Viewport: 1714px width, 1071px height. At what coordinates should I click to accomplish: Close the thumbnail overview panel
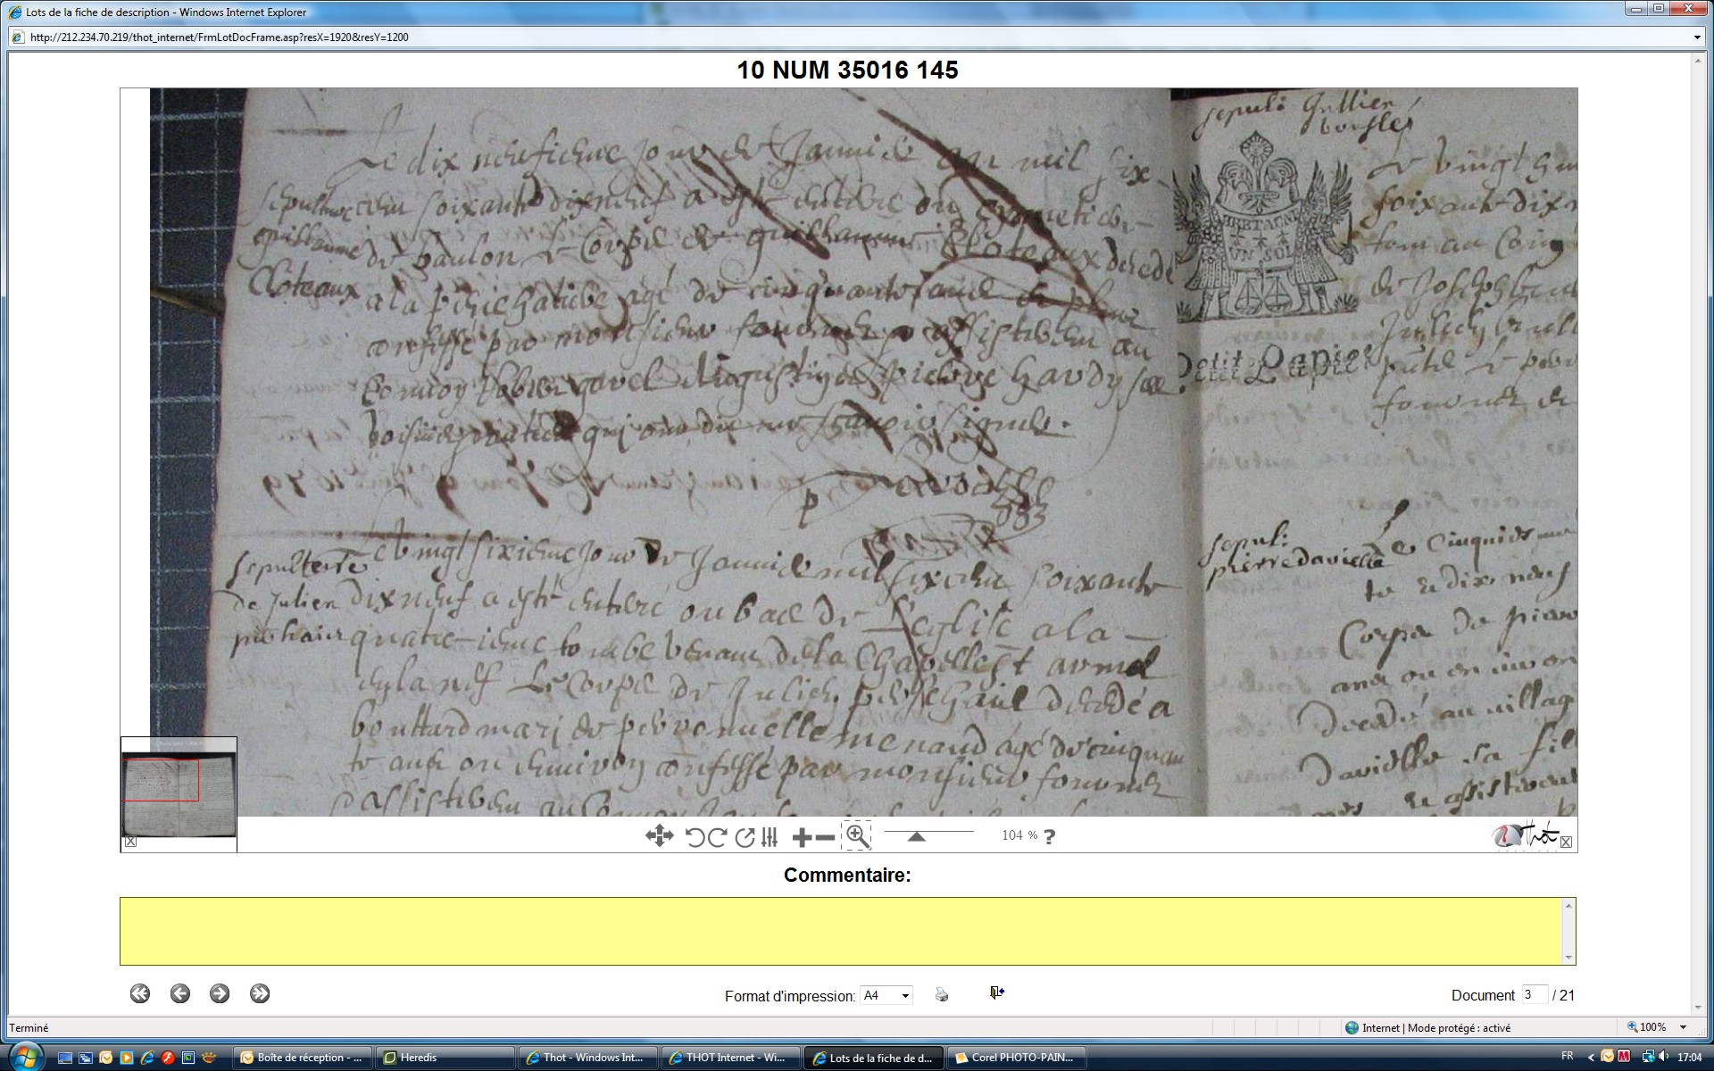[x=131, y=842]
